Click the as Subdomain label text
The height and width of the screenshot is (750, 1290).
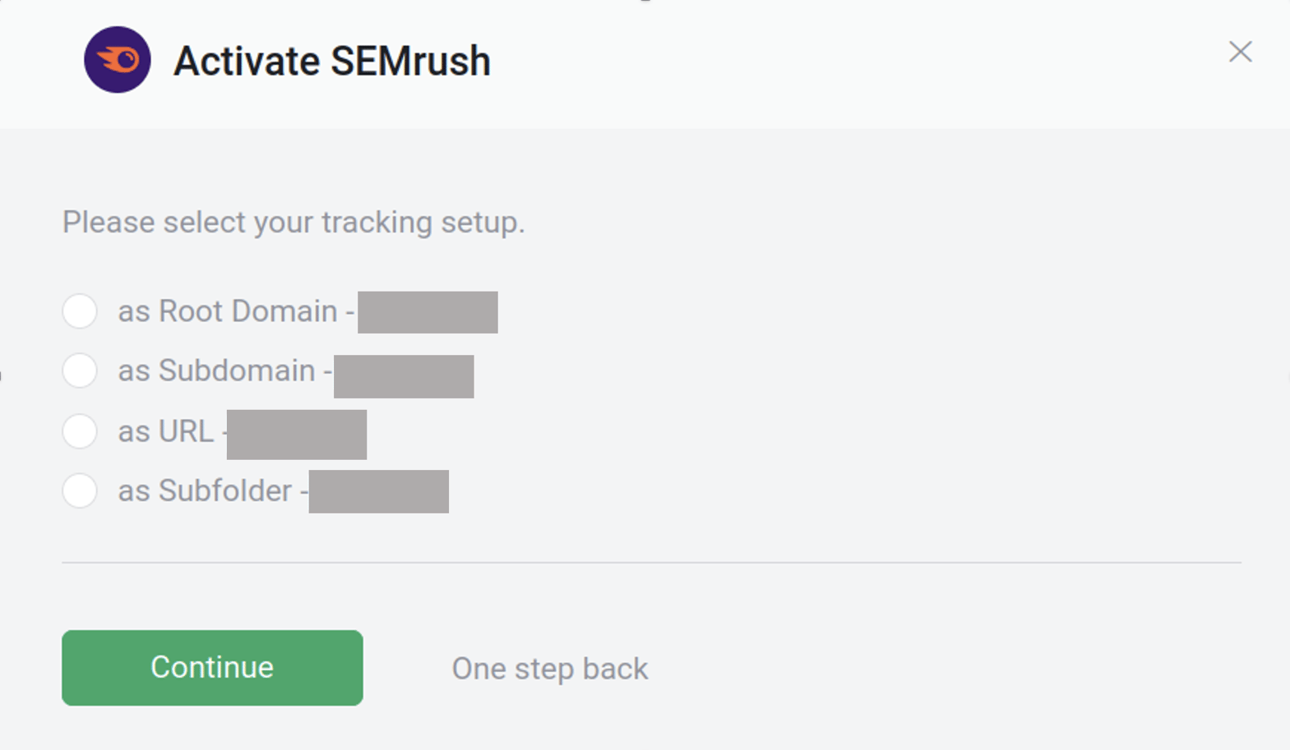point(216,370)
